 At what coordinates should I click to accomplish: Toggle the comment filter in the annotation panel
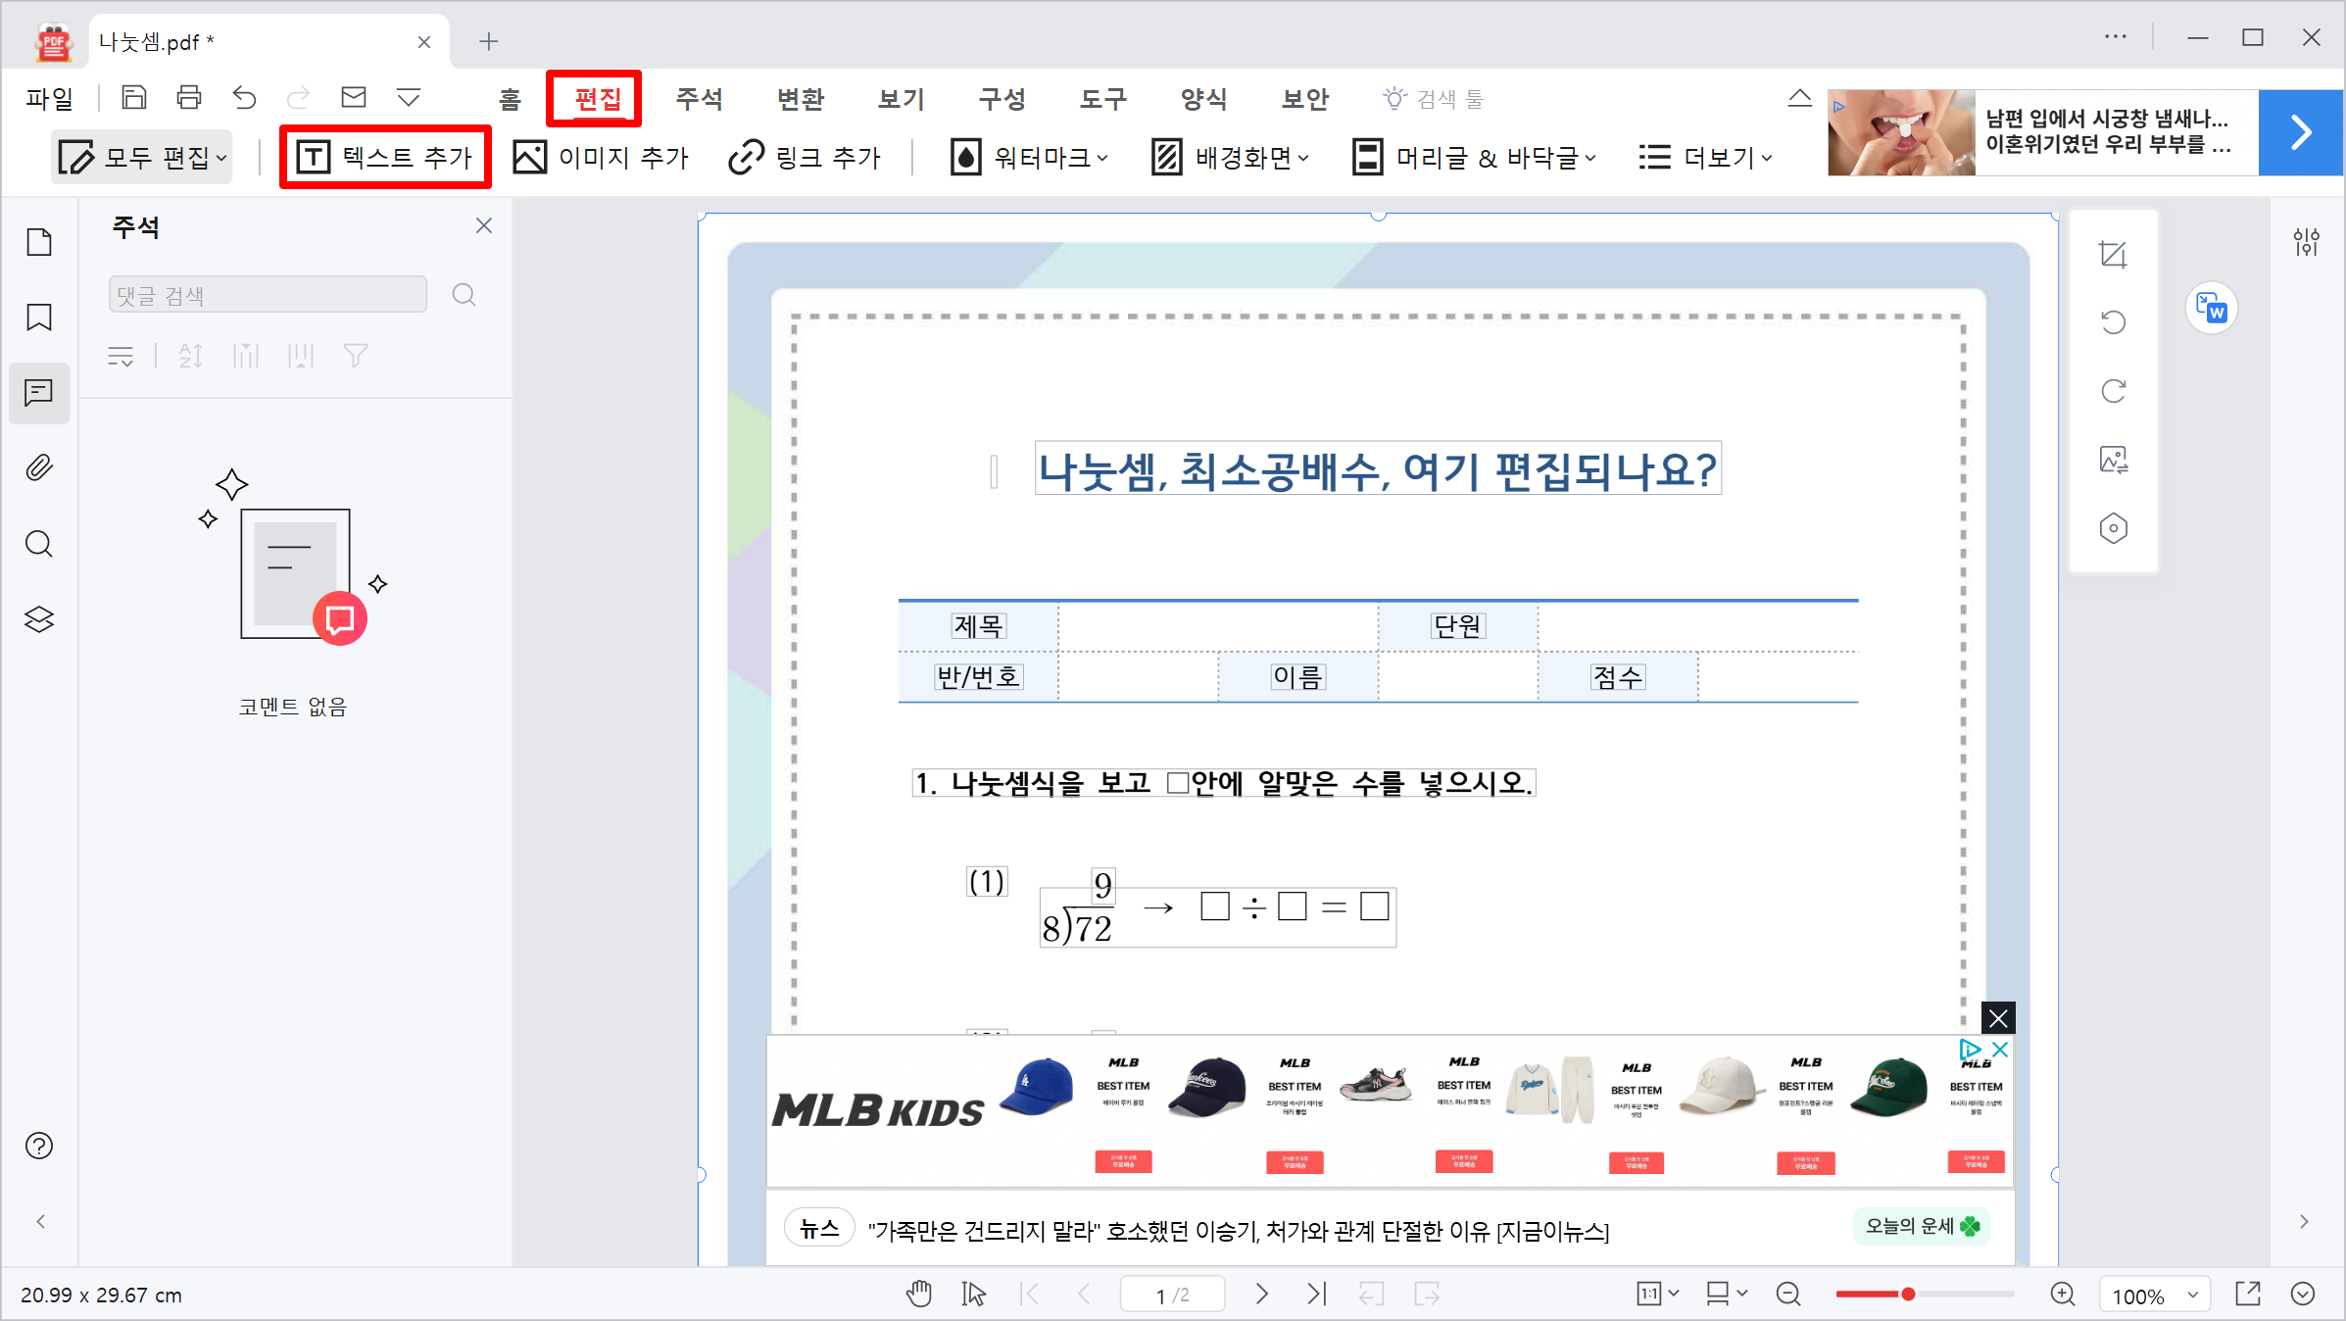pos(355,356)
